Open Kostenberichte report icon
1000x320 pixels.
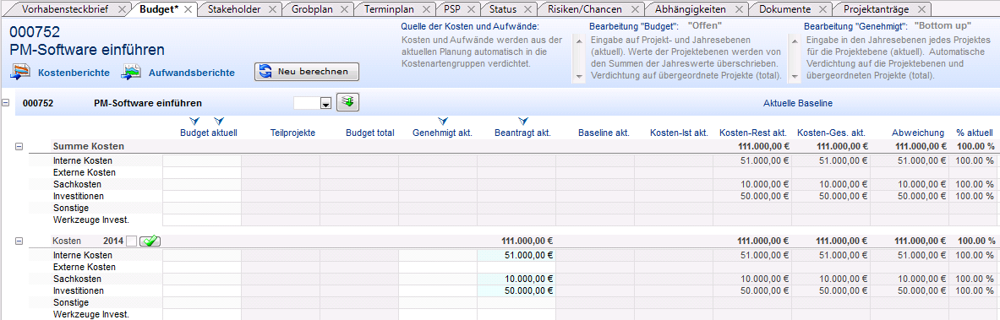tap(19, 72)
